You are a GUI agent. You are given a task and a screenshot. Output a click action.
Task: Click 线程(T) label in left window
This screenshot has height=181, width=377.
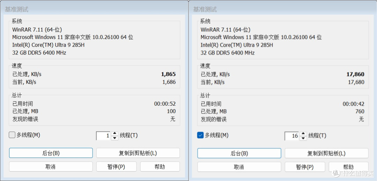pos(128,135)
